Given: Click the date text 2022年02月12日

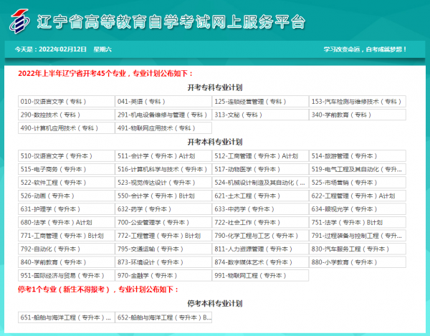Looking at the screenshot, I should pyautogui.click(x=62, y=49).
